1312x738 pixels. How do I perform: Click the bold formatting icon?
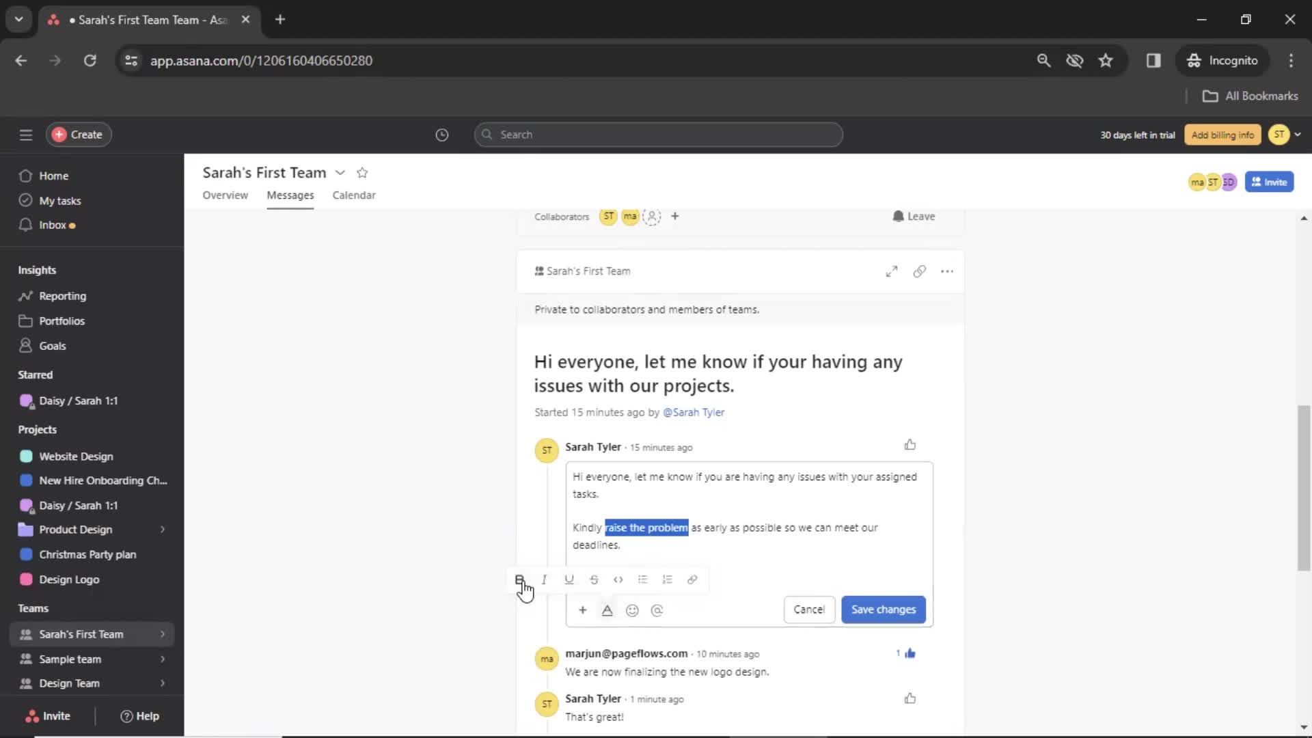point(520,579)
